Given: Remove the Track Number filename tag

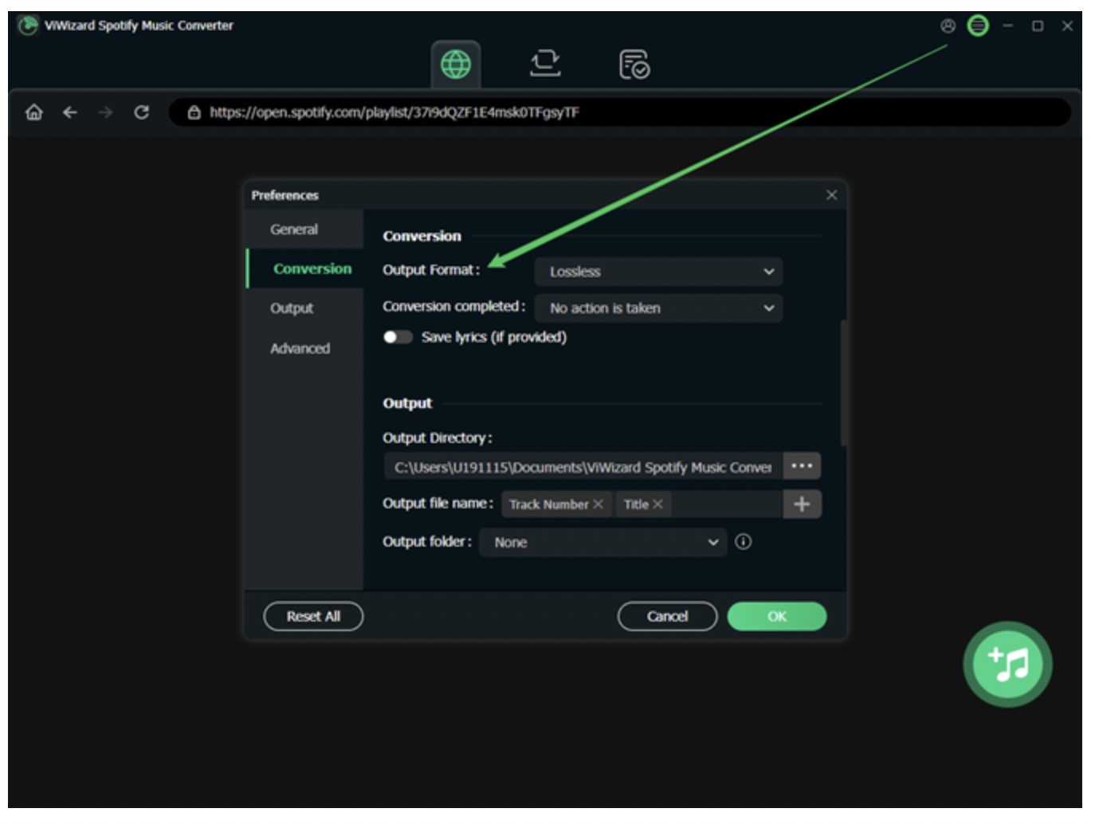Looking at the screenshot, I should pyautogui.click(x=598, y=504).
